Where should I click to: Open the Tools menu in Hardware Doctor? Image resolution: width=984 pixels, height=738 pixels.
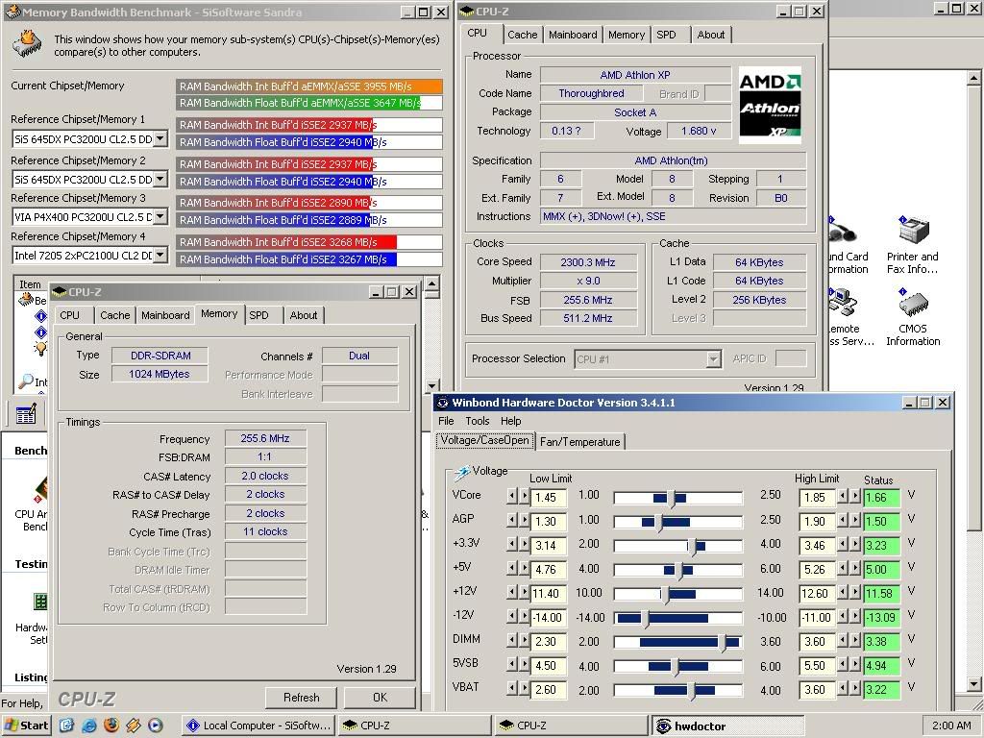478,421
